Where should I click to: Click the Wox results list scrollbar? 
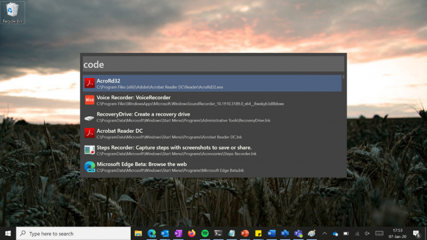click(x=343, y=77)
